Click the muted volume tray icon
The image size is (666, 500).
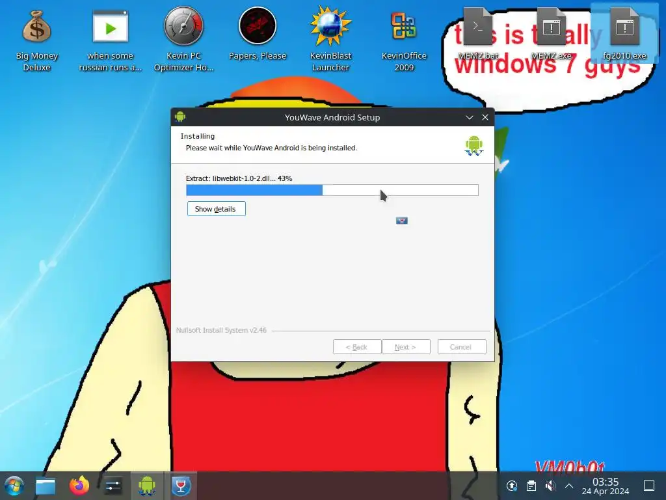click(x=550, y=486)
